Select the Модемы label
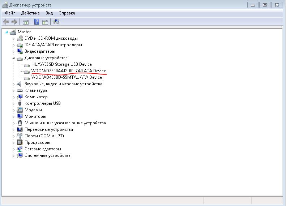286x206 pixels. 33,110
